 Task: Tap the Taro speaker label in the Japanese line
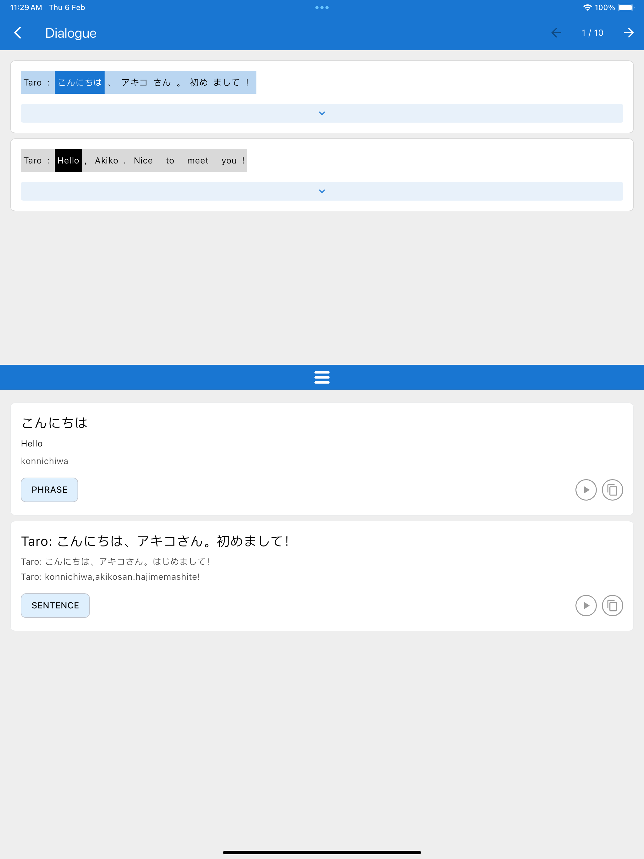click(33, 82)
